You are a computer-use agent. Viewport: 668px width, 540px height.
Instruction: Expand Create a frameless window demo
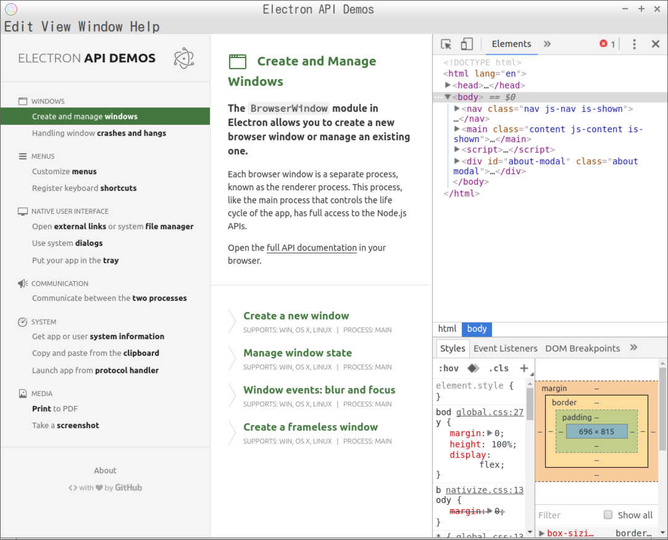point(310,427)
